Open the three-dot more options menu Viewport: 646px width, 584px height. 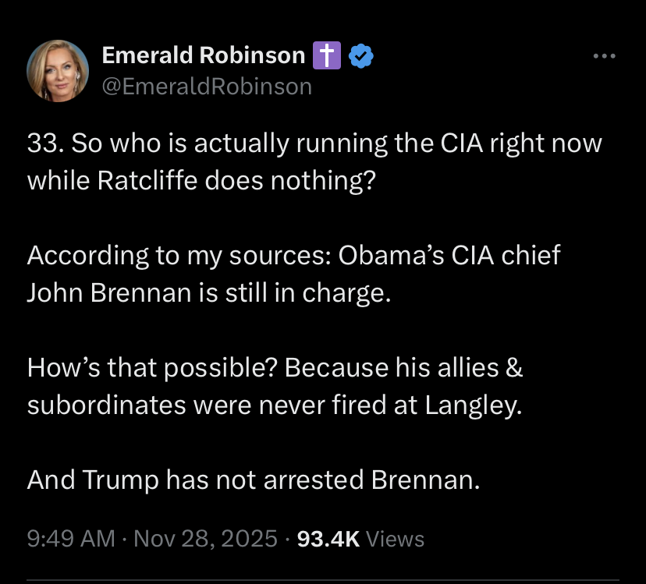(604, 56)
